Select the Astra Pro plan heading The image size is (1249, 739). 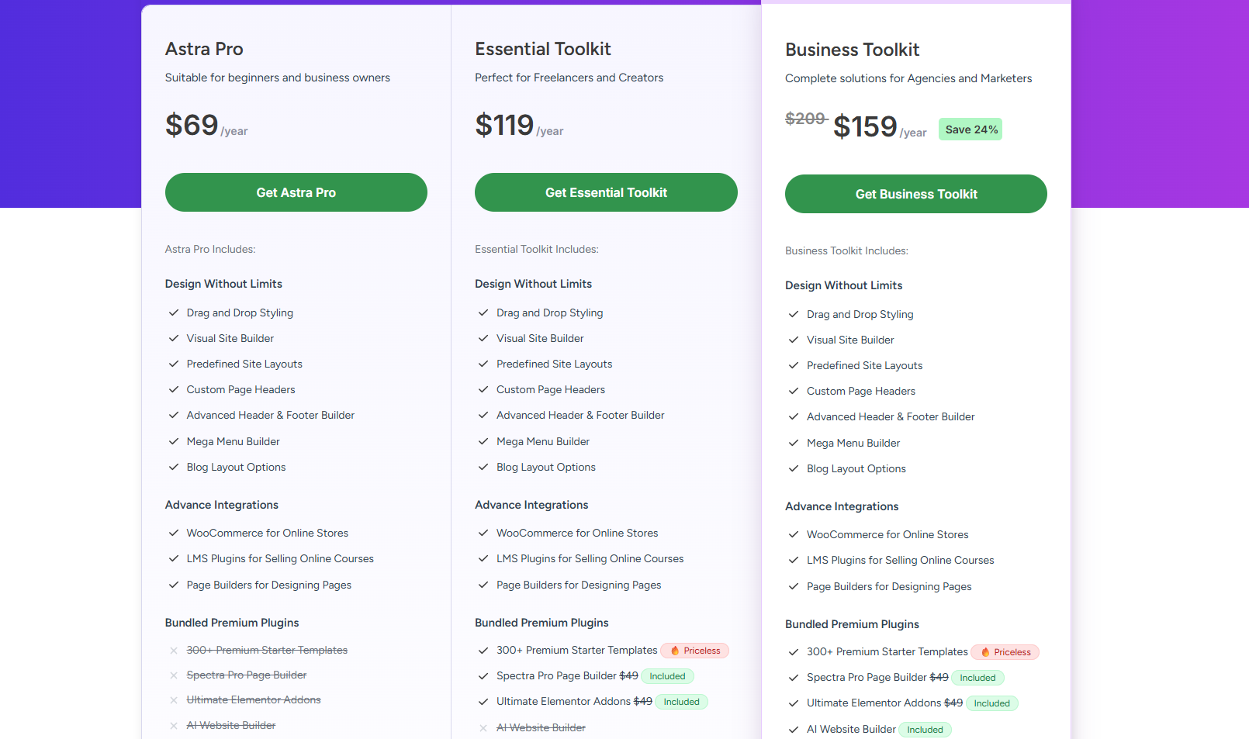coord(204,49)
